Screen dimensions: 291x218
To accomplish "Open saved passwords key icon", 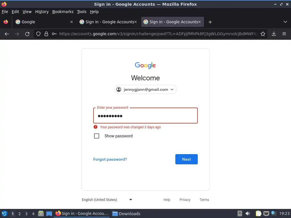I will click(x=54, y=34).
